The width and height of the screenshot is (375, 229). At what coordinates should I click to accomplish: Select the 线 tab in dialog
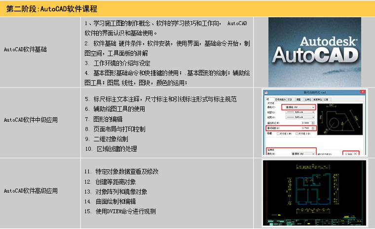(x=269, y=98)
